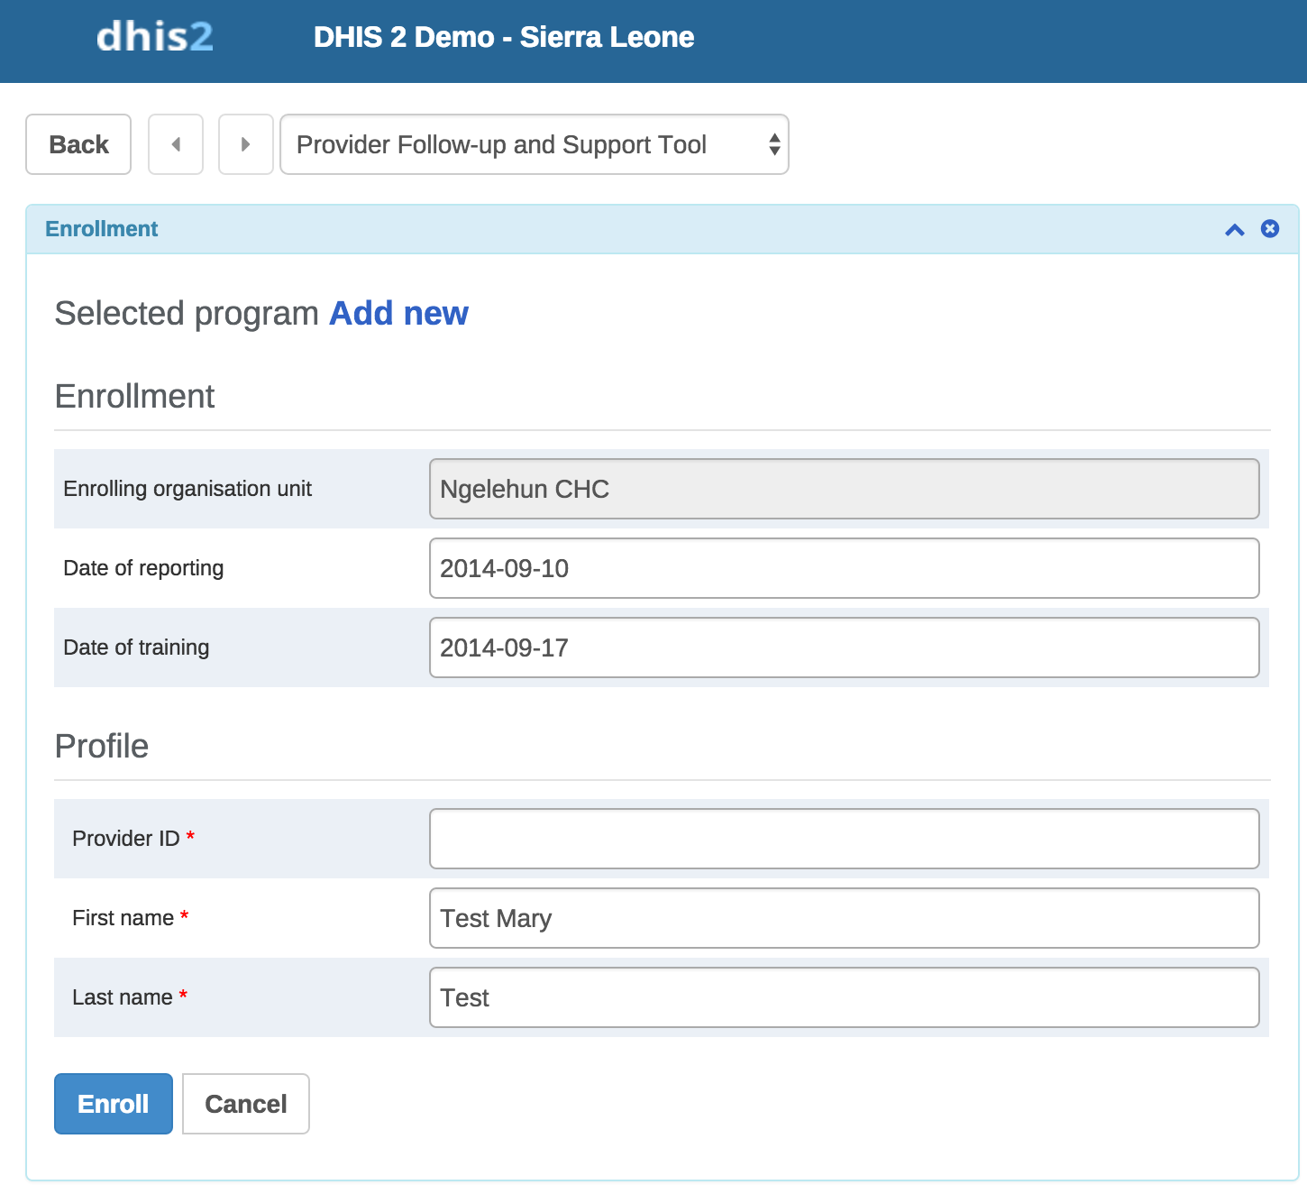Edit the First name field
Viewport: 1307px width, 1194px height.
[844, 918]
